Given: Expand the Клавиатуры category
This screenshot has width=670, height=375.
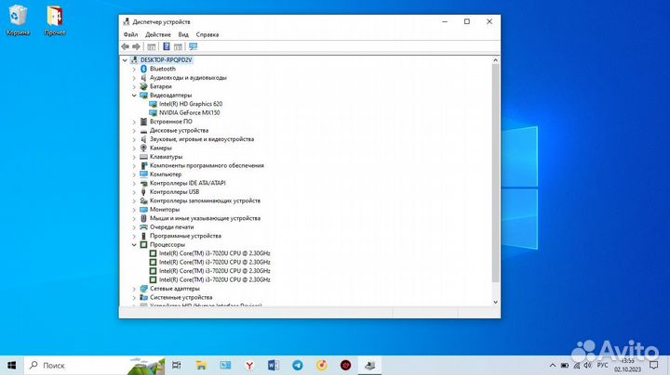Looking at the screenshot, I should [x=134, y=157].
